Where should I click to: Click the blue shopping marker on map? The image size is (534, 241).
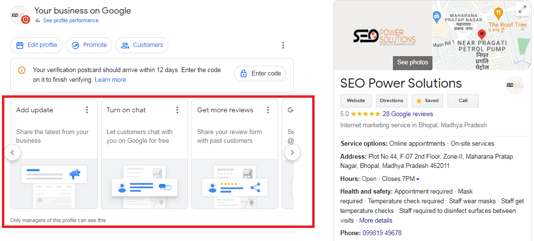coord(437,16)
